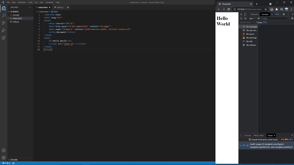The height and width of the screenshot is (165, 294).
Task: Click the errors and warnings status indicator
Action: click(6, 163)
